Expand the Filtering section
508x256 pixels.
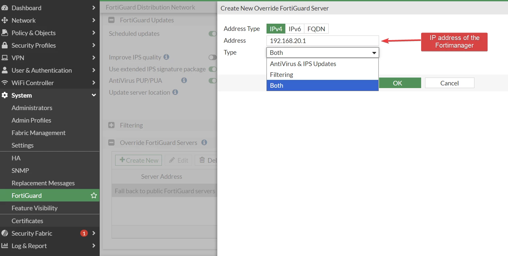(112, 125)
